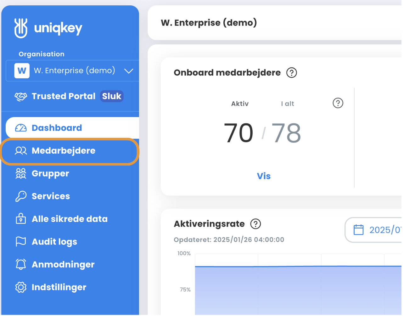Click help icon next to Aktiveringsrate
The image size is (404, 316).
[255, 224]
